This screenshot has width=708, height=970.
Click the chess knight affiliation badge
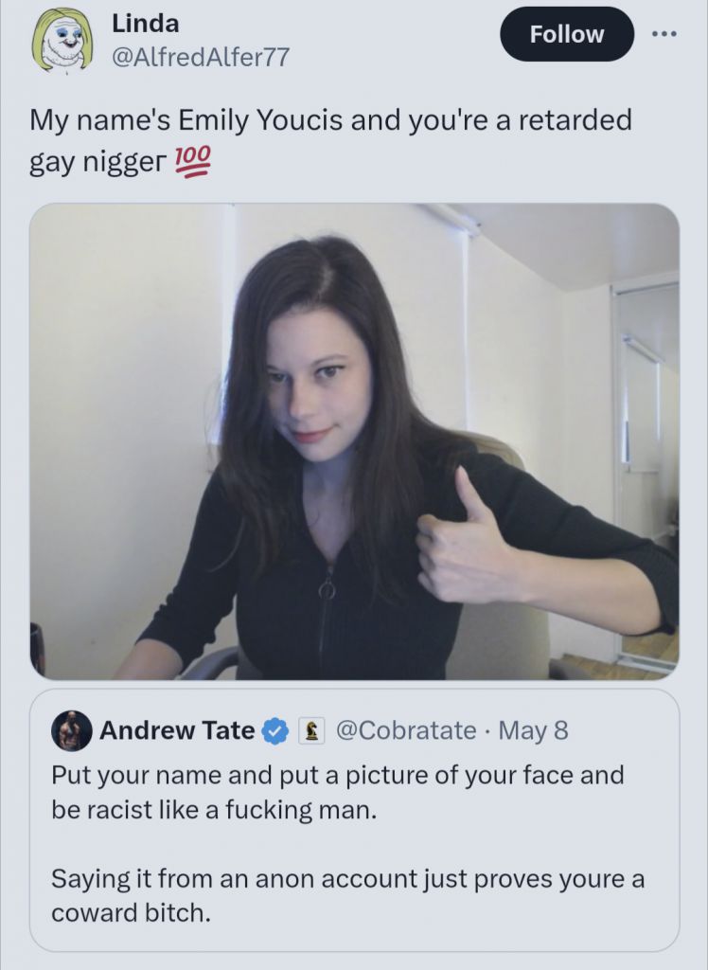(x=311, y=731)
